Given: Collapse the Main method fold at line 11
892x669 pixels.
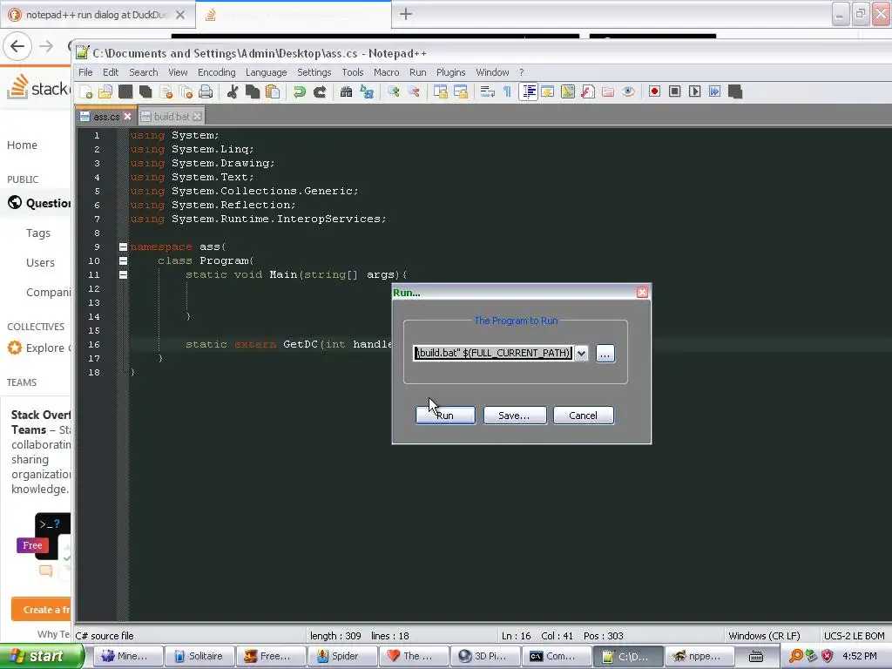Looking at the screenshot, I should [123, 274].
